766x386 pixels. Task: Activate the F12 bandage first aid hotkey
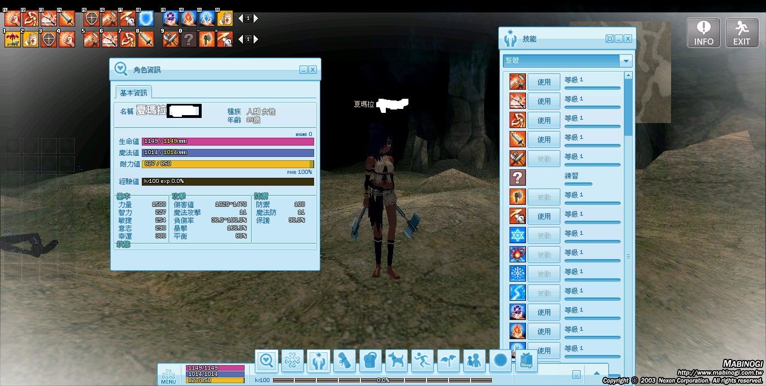click(x=225, y=19)
